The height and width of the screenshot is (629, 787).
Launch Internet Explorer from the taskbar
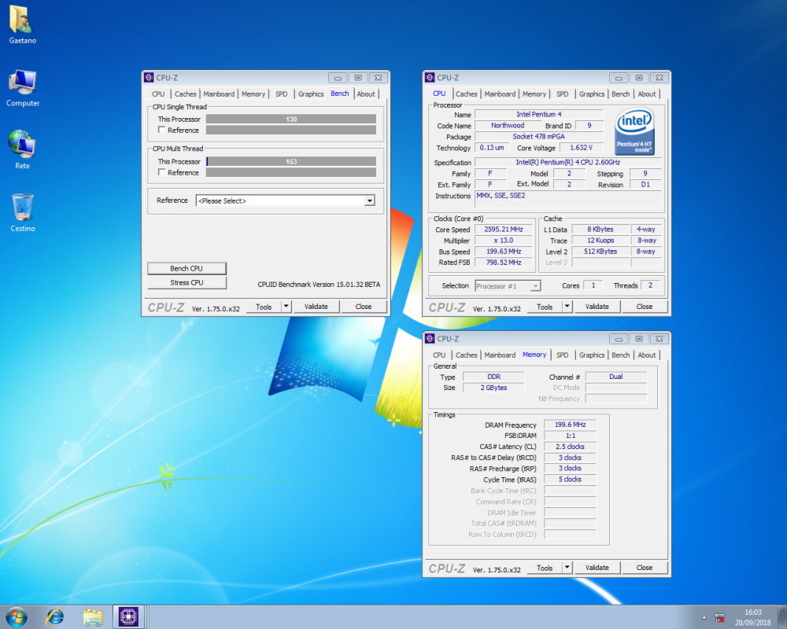click(x=54, y=617)
